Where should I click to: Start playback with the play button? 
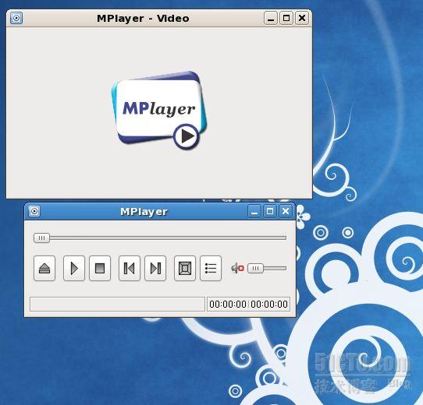(74, 268)
